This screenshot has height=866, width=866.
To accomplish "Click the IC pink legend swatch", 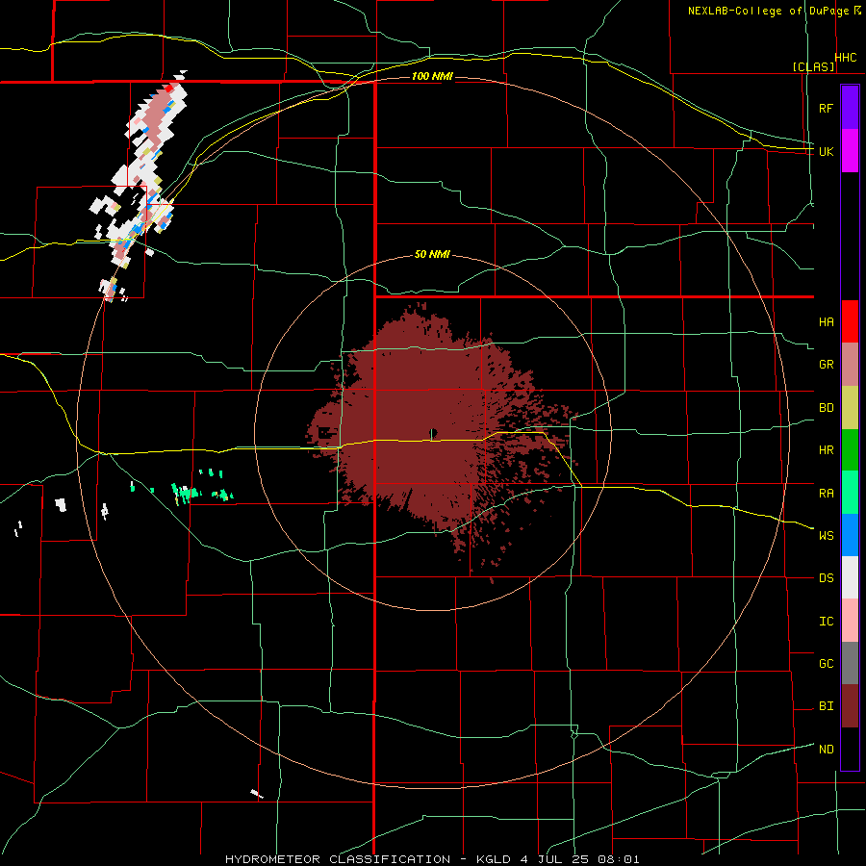I will click(x=850, y=621).
